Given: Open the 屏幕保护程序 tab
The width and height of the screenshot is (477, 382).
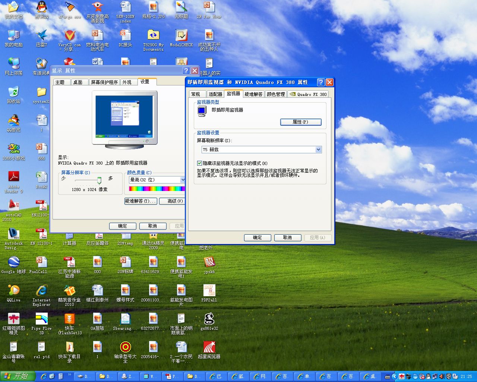Looking at the screenshot, I should [x=104, y=82].
